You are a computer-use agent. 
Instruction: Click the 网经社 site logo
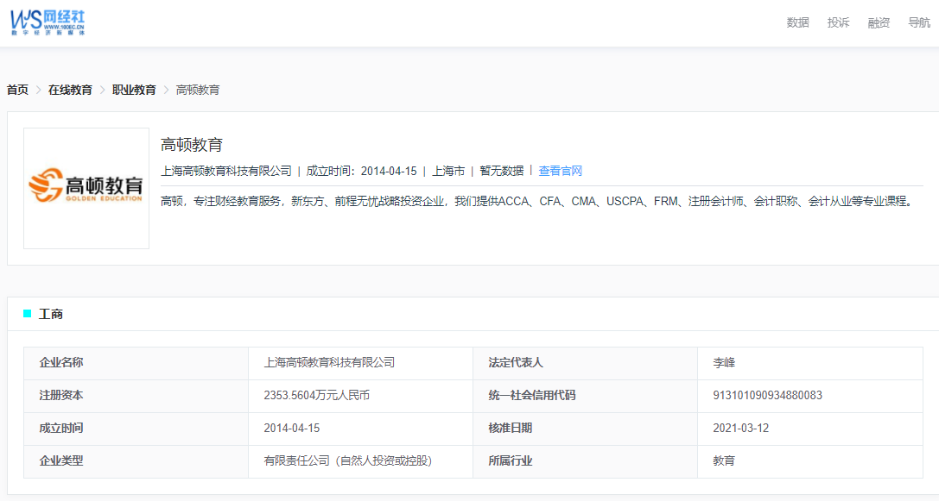tap(48, 22)
